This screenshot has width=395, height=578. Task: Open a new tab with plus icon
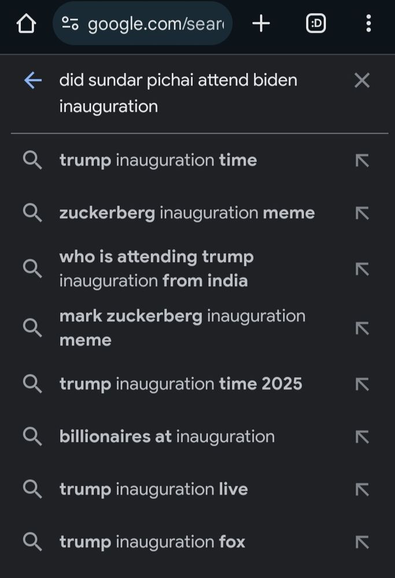(261, 24)
